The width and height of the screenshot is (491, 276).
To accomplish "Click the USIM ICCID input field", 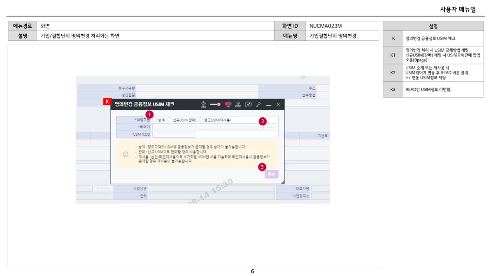I will point(174,134).
